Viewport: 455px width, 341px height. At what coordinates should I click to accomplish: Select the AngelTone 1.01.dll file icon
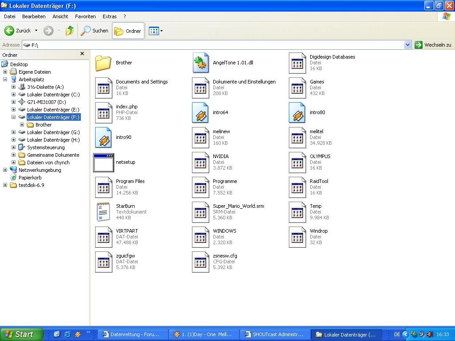tap(200, 63)
